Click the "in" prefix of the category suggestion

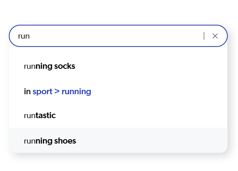pyautogui.click(x=27, y=92)
